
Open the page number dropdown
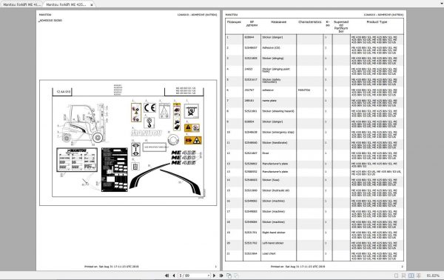(209, 276)
